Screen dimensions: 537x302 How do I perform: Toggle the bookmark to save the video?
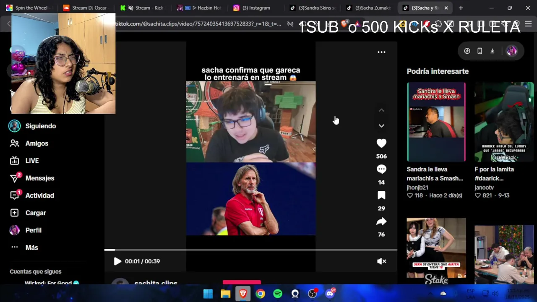pyautogui.click(x=381, y=195)
